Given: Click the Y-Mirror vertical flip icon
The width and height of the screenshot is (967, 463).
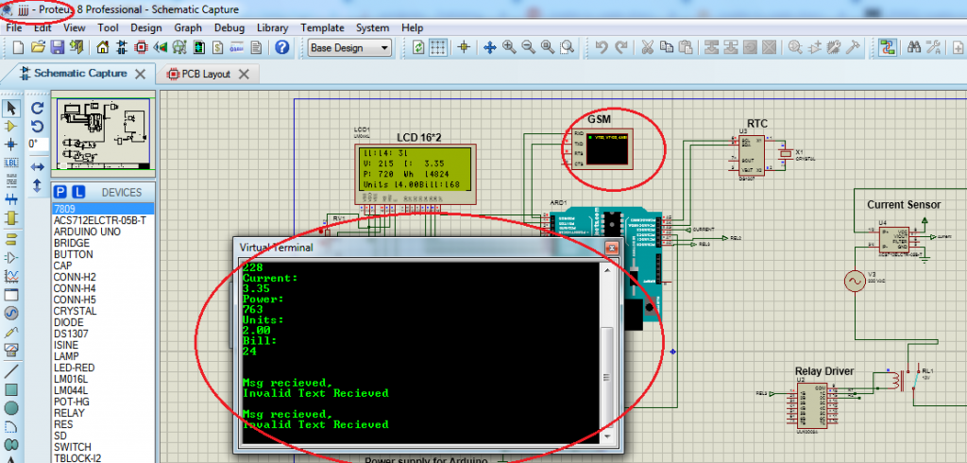Looking at the screenshot, I should [37, 184].
